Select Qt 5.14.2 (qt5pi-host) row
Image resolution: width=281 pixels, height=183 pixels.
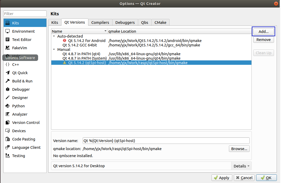[x=151, y=62]
